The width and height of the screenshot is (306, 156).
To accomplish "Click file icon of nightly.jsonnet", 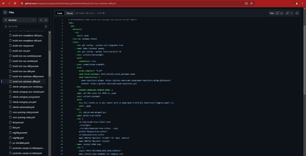I will click(10, 133).
